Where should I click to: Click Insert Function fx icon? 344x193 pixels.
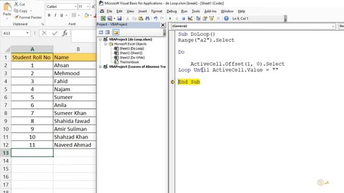click(64, 33)
